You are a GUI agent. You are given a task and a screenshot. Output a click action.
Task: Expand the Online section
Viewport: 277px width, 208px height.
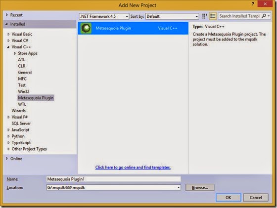[7, 159]
